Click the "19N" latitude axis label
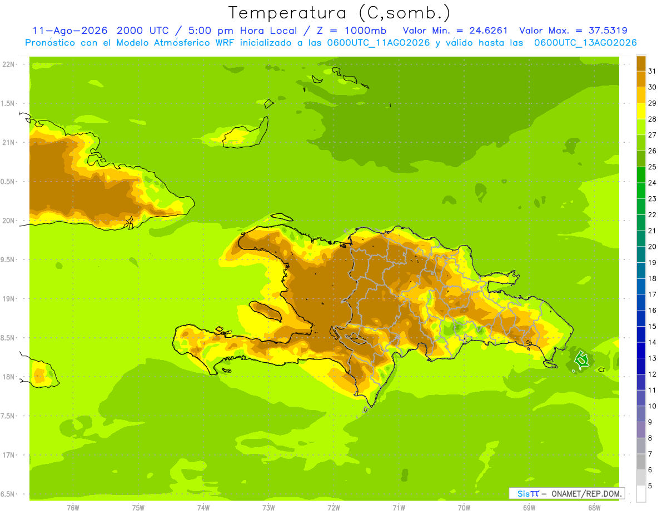Image resolution: width=667 pixels, height=515 pixels. coord(9,299)
